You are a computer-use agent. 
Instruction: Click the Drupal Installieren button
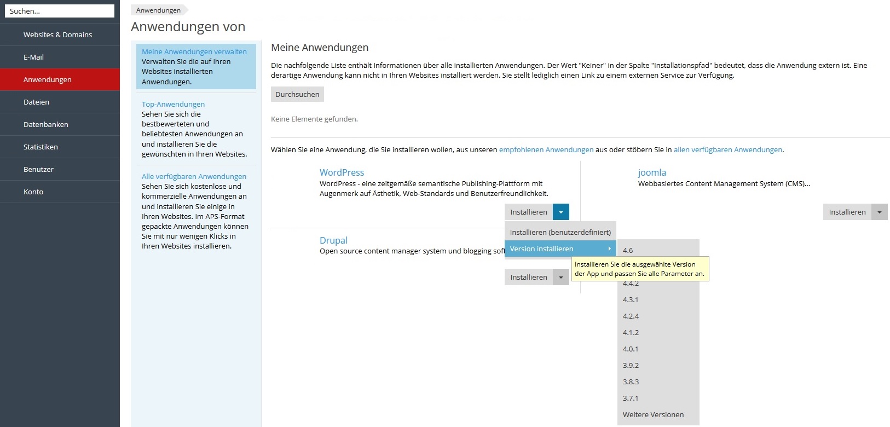coord(529,277)
